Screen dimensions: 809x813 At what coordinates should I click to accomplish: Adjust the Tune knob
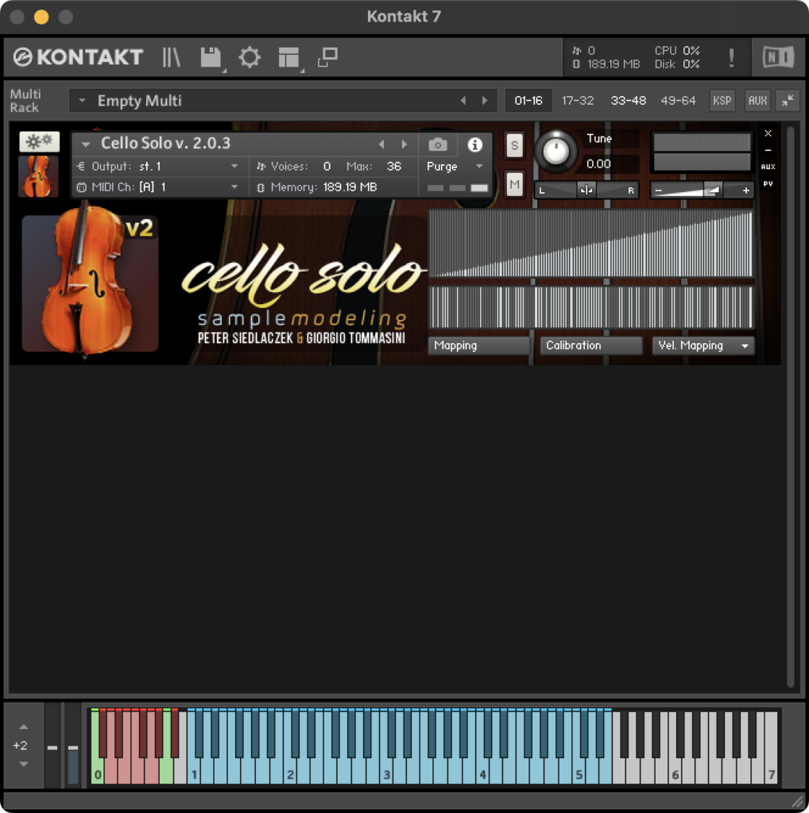click(555, 152)
